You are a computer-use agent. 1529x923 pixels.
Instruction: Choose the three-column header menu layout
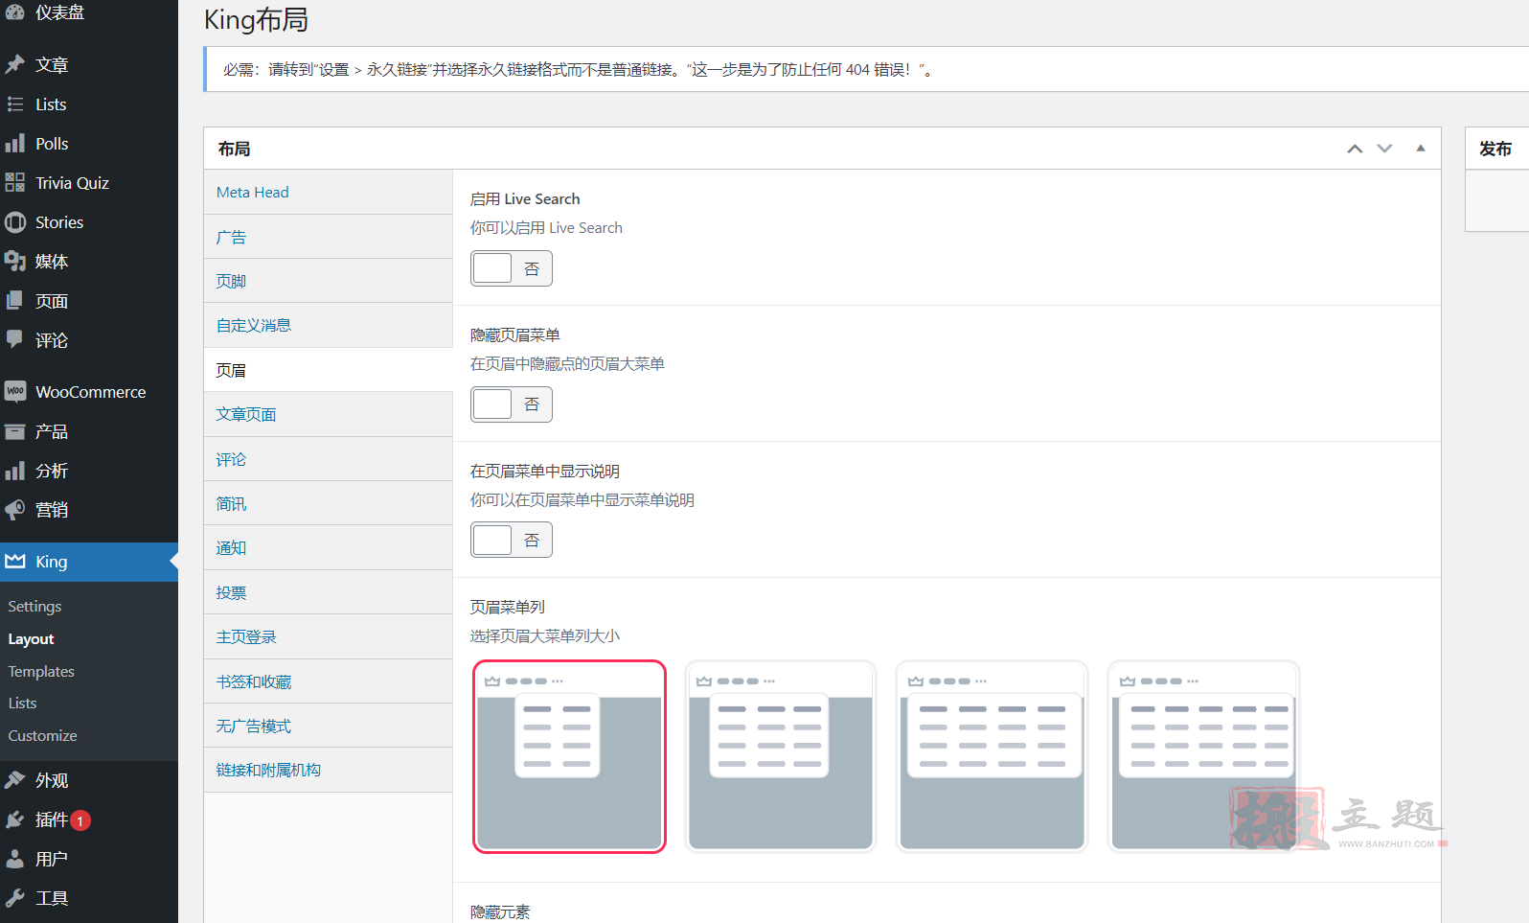point(781,756)
